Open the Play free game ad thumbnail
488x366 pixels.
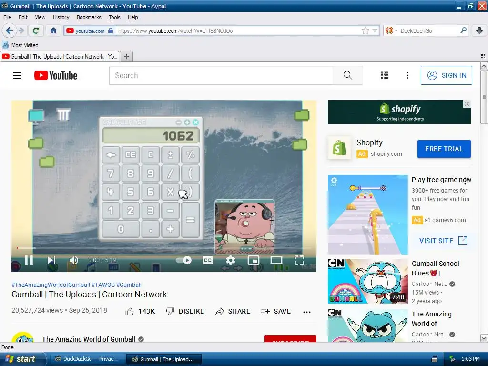click(367, 215)
